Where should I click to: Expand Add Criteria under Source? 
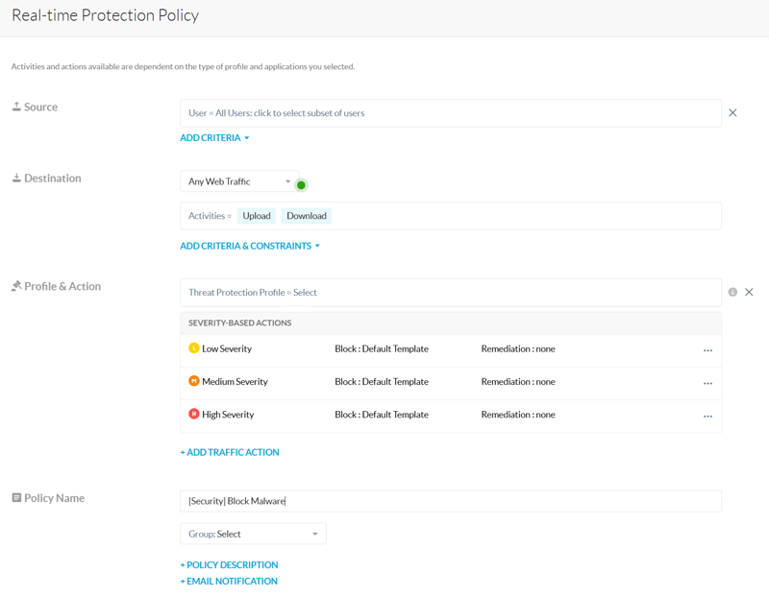(214, 138)
